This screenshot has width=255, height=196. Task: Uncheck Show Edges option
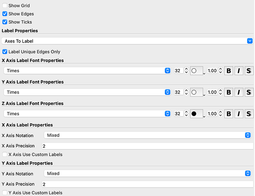5,14
